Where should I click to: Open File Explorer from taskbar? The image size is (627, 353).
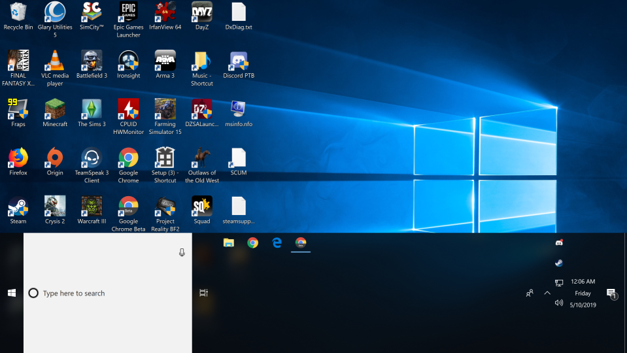[229, 243]
